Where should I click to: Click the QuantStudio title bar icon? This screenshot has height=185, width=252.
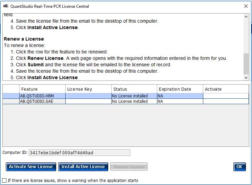coord(6,6)
